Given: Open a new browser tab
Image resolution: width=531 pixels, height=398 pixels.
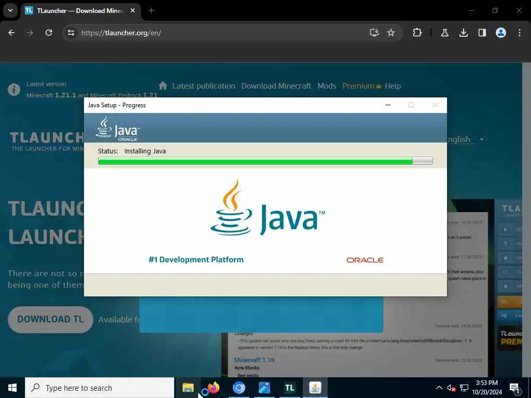Looking at the screenshot, I should (151, 11).
